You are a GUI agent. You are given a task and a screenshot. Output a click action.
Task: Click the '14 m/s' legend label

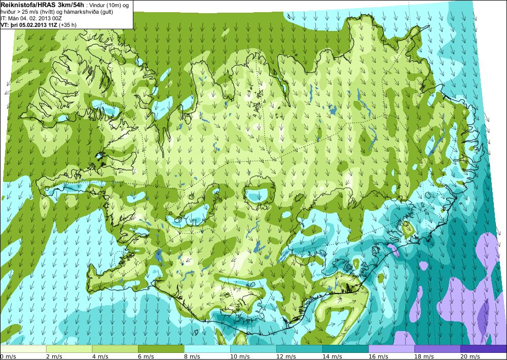tap(332, 356)
